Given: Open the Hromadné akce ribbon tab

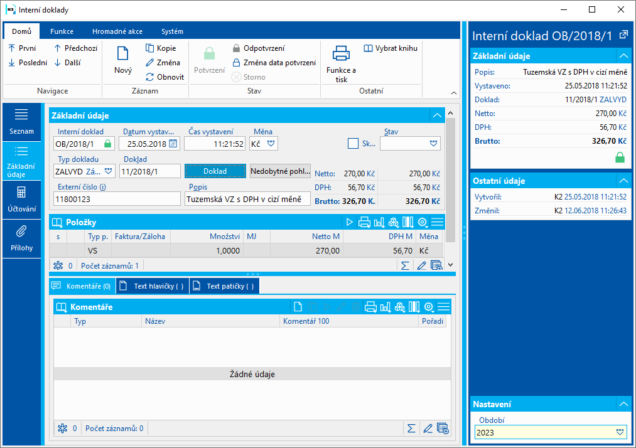Looking at the screenshot, I should click(117, 31).
